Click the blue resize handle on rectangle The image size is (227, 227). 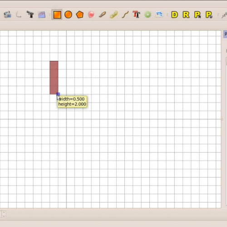pyautogui.click(x=58, y=94)
